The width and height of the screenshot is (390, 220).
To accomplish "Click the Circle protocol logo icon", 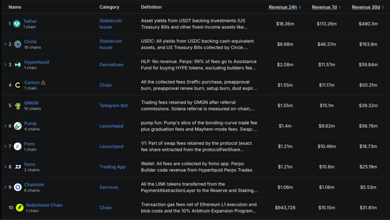I will pyautogui.click(x=18, y=44).
